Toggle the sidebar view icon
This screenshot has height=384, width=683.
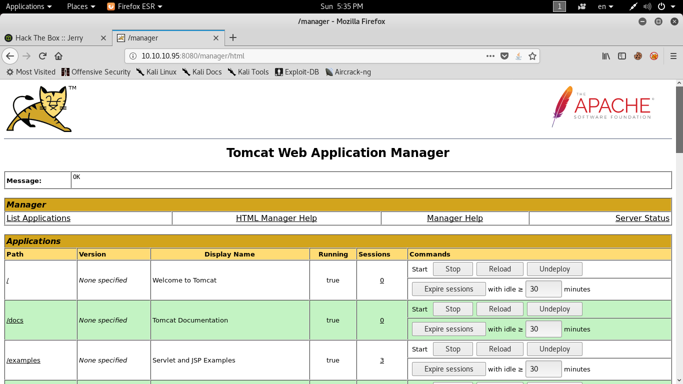pyautogui.click(x=622, y=56)
